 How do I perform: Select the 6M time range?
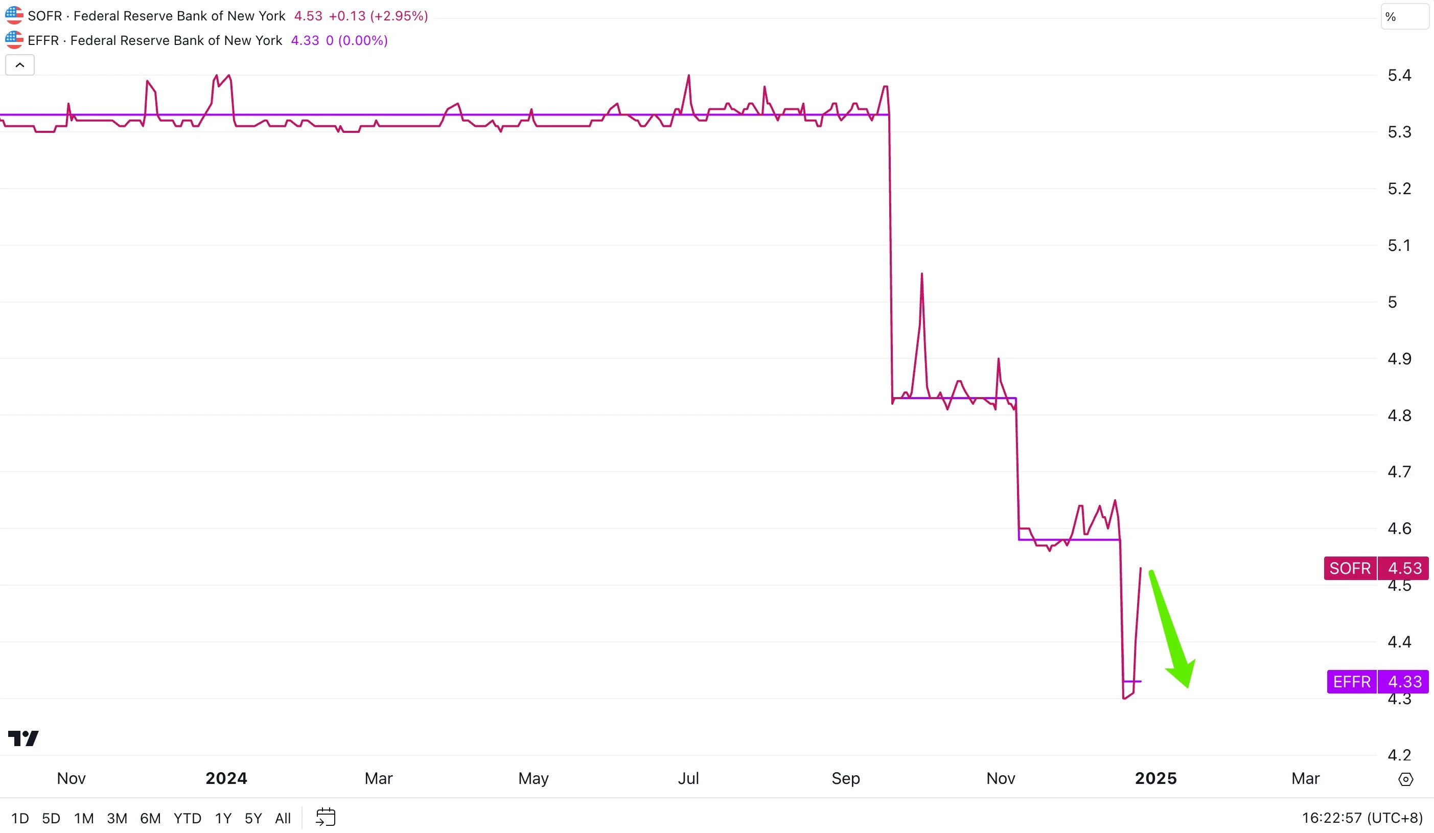[x=150, y=818]
